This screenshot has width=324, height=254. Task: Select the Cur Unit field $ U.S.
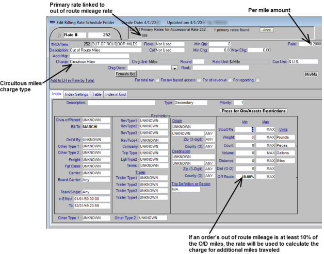pos(303,62)
